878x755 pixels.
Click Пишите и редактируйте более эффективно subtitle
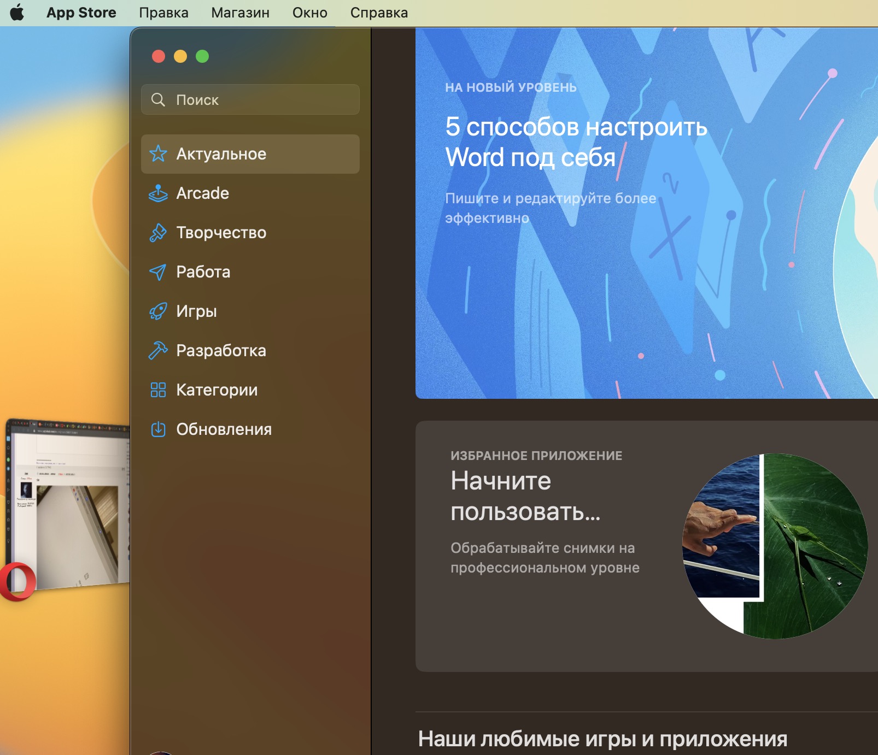click(x=551, y=208)
